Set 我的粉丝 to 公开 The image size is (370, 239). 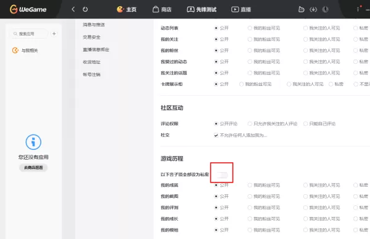[x=216, y=50]
